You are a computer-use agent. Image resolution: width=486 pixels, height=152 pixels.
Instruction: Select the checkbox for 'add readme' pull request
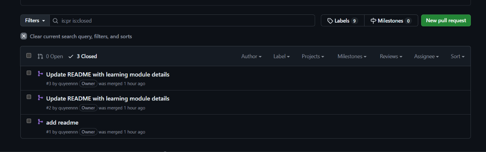tap(29, 121)
